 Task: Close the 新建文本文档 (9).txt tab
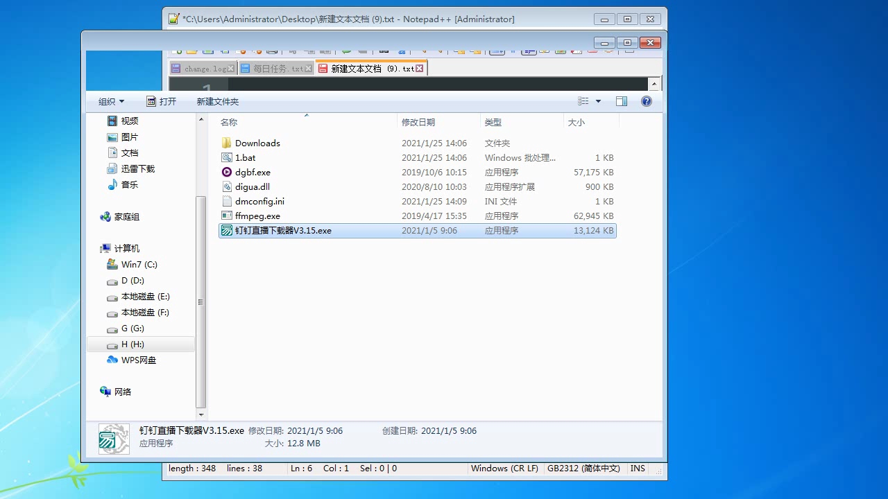click(x=420, y=69)
